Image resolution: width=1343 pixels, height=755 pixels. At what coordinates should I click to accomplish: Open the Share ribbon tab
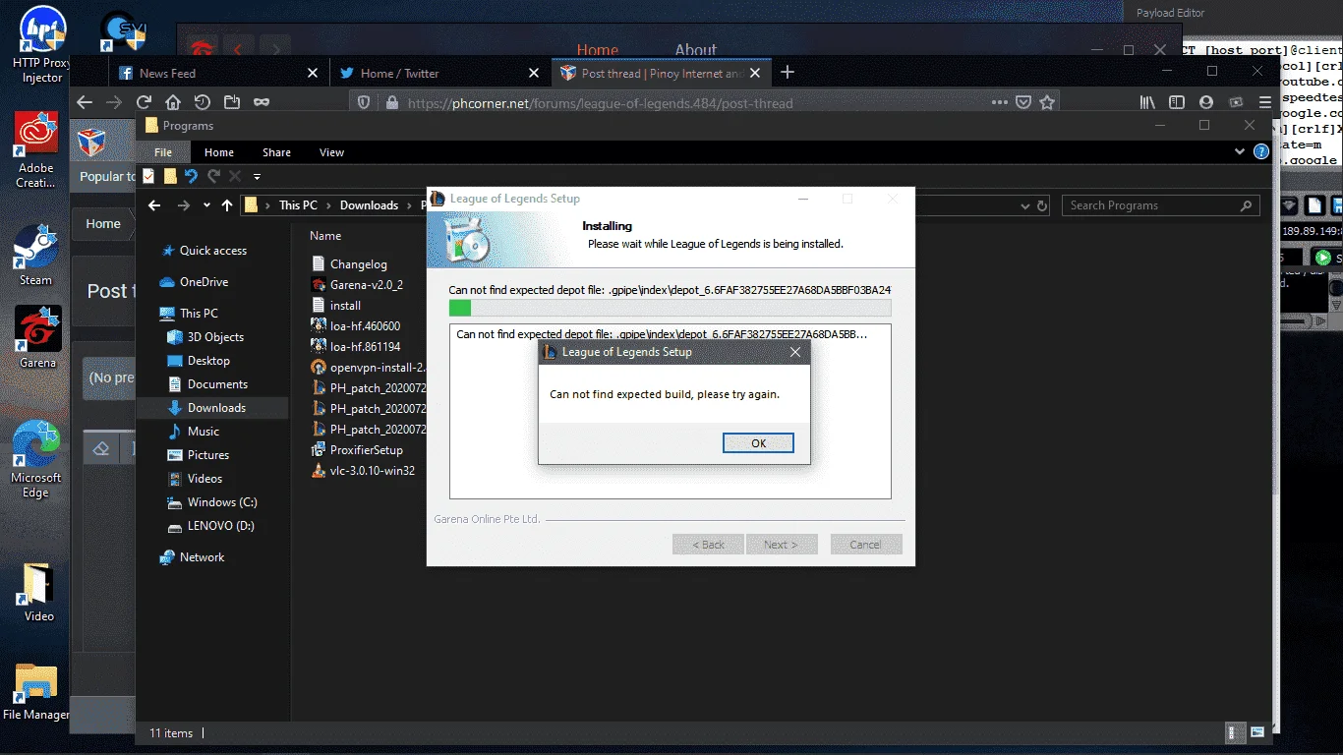[276, 152]
